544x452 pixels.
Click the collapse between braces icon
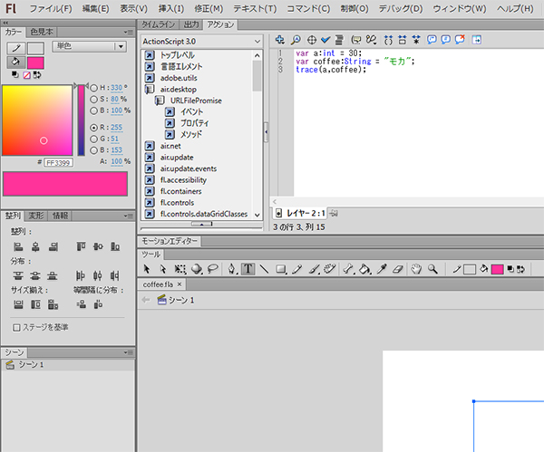[388, 40]
